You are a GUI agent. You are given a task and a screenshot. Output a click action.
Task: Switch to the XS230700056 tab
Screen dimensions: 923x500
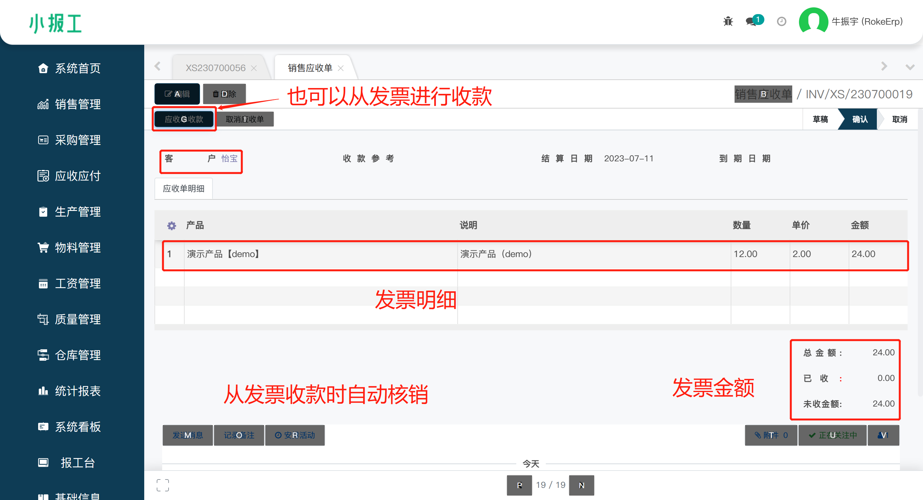point(215,68)
